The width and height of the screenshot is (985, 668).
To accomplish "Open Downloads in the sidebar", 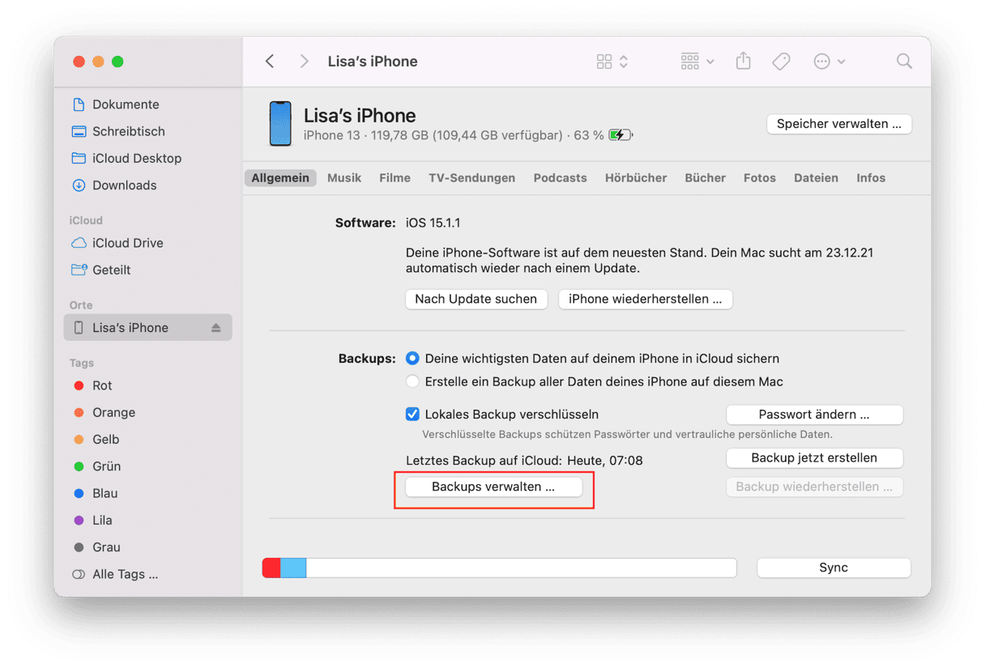I will coord(124,185).
